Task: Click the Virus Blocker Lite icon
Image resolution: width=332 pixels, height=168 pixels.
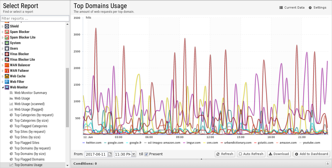Action: (x=7, y=60)
